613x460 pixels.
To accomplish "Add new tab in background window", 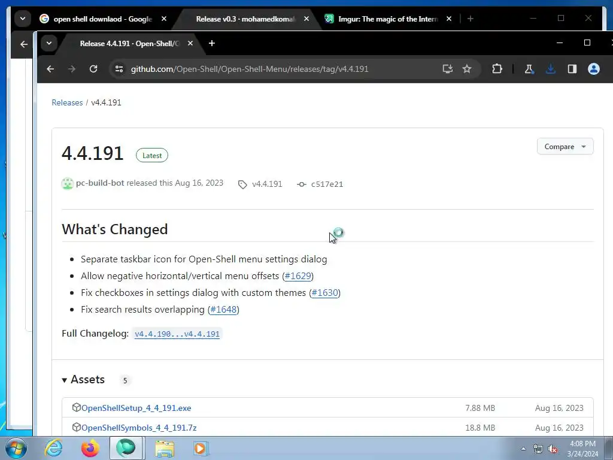I will point(471,19).
